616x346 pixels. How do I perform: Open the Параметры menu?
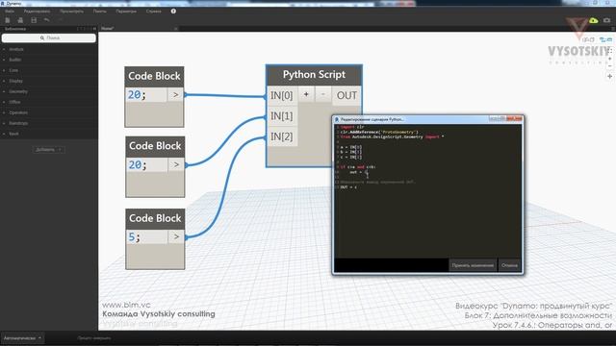tap(126, 12)
